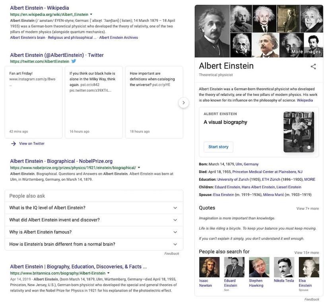Open the Wikipedia URL dropdown arrow

coord(91,14)
